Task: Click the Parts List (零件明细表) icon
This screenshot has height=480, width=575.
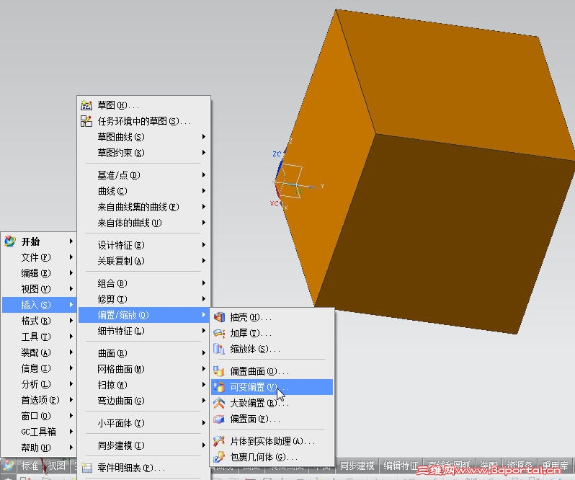Action: point(86,468)
